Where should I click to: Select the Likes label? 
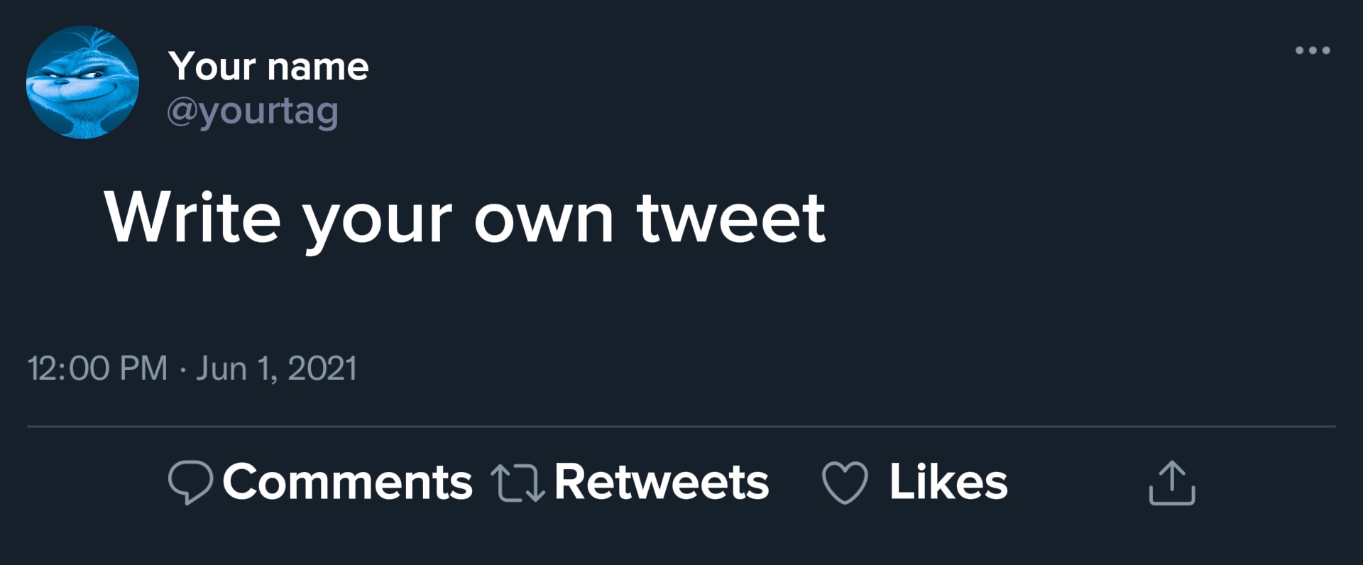click(x=948, y=482)
